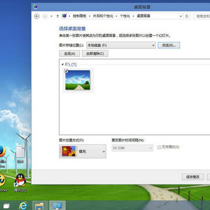Click the Forward navigation arrow
Viewport: 210px width, 210px height.
(x=45, y=16)
